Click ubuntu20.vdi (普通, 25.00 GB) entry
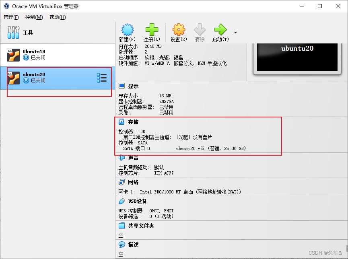 click(211, 148)
